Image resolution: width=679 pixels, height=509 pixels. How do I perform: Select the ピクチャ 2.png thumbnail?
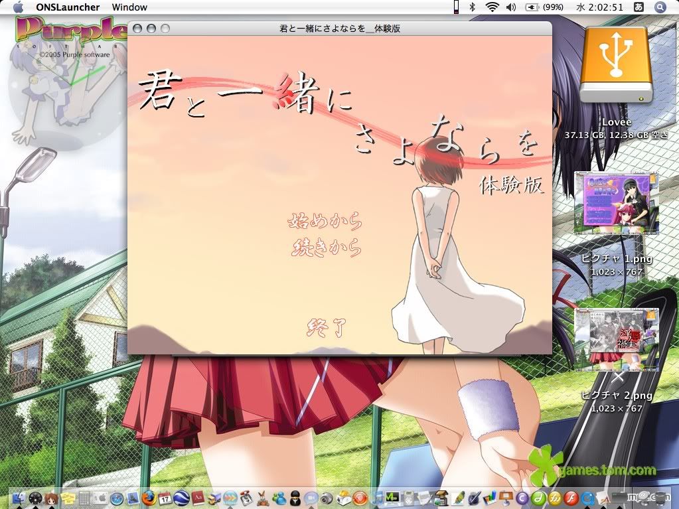(616, 340)
